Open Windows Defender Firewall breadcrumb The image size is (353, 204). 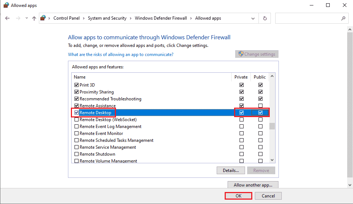coord(161,18)
